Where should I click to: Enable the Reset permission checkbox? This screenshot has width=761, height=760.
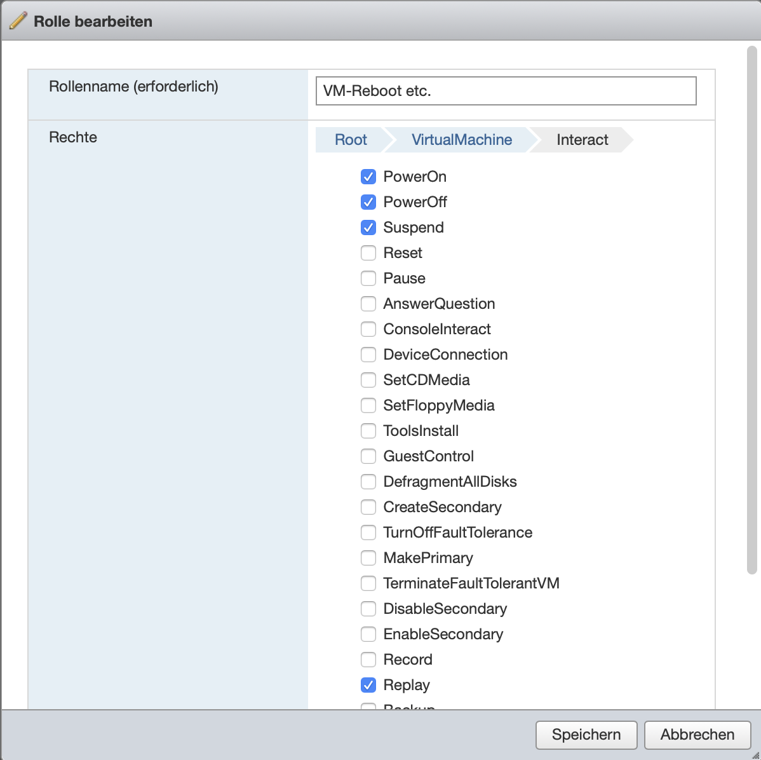point(368,253)
